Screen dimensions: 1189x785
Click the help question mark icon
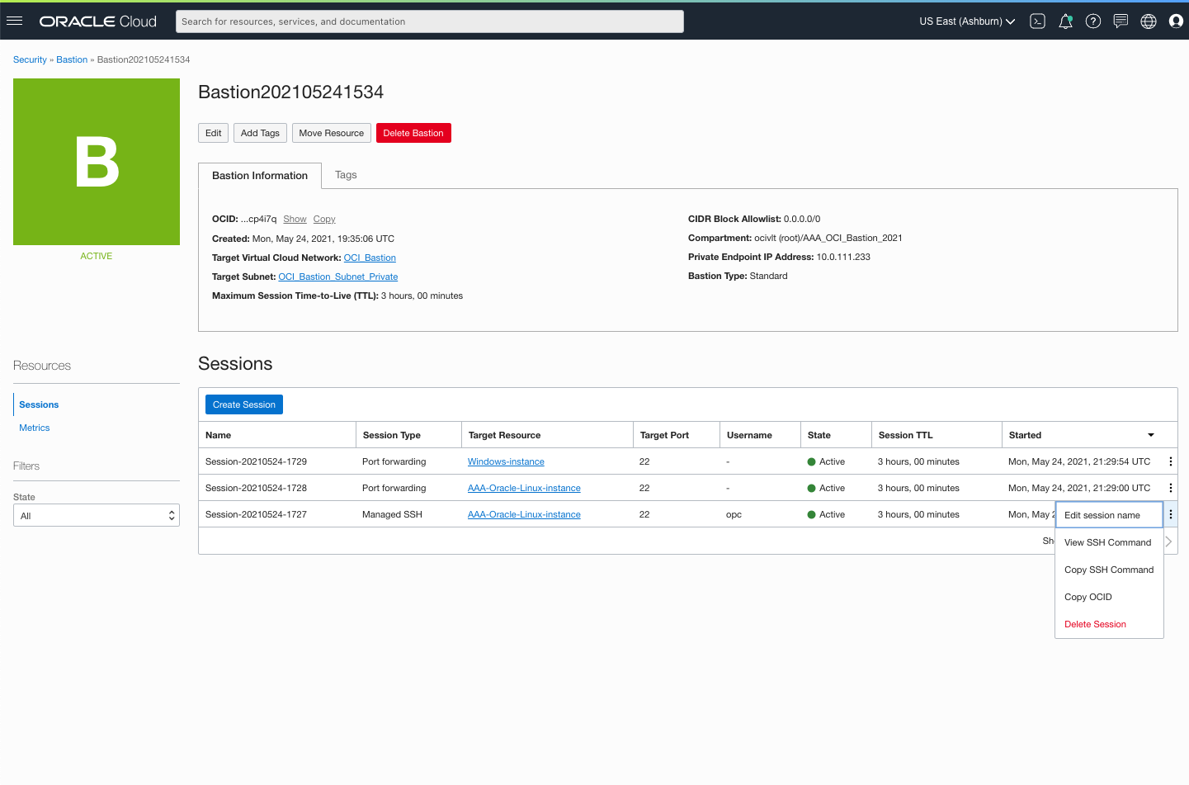(x=1092, y=21)
